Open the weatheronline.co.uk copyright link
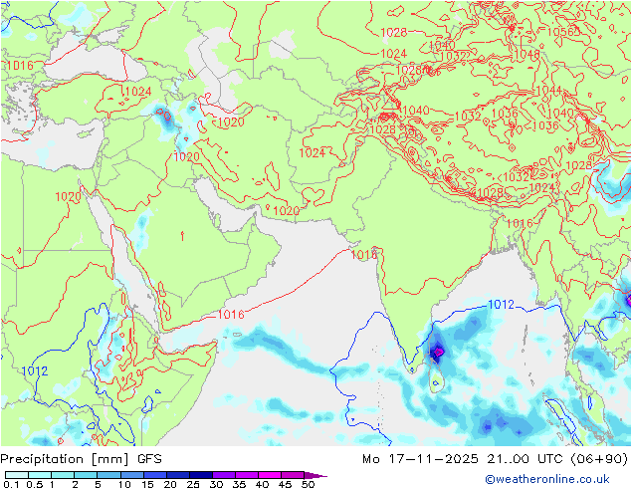This screenshot has width=631, height=488. tap(547, 479)
